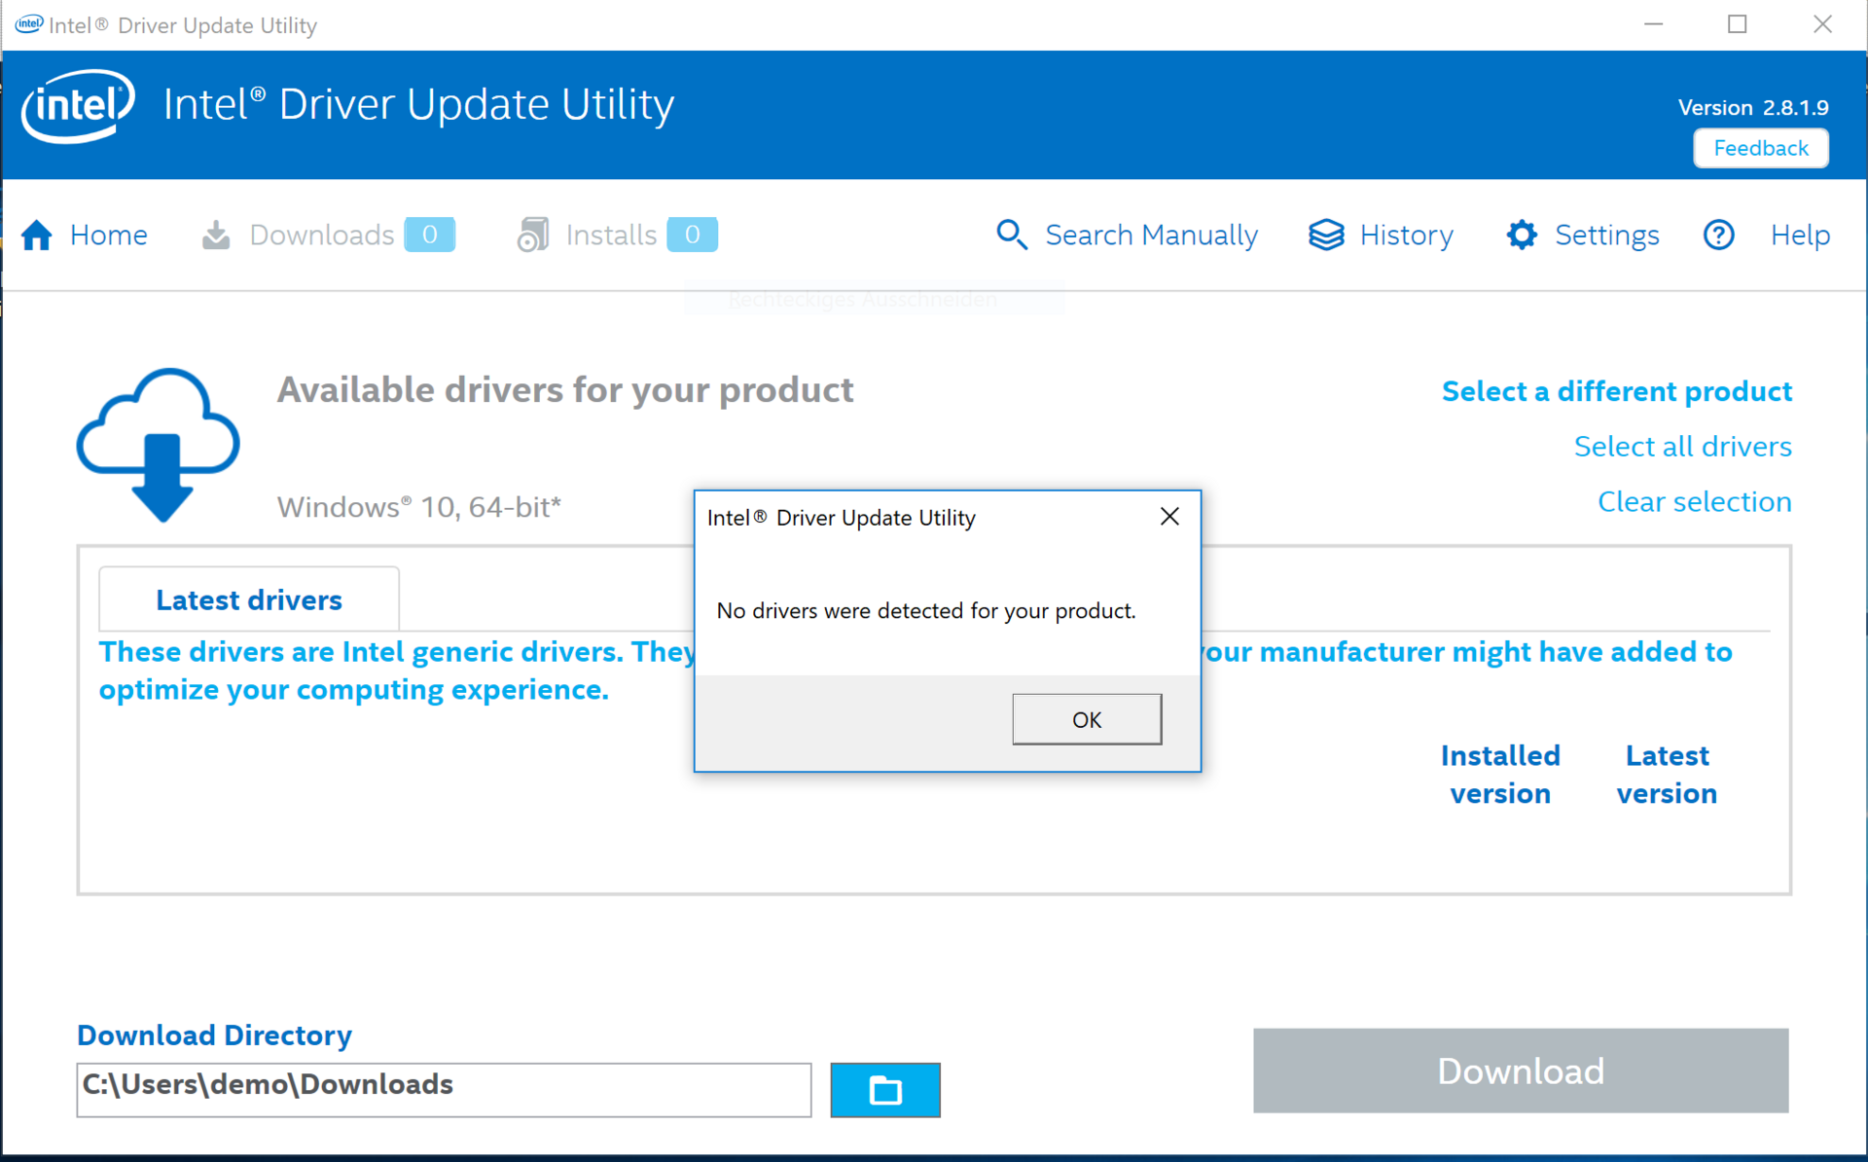The width and height of the screenshot is (1868, 1162).
Task: Open the Downloads section
Action: coord(321,235)
